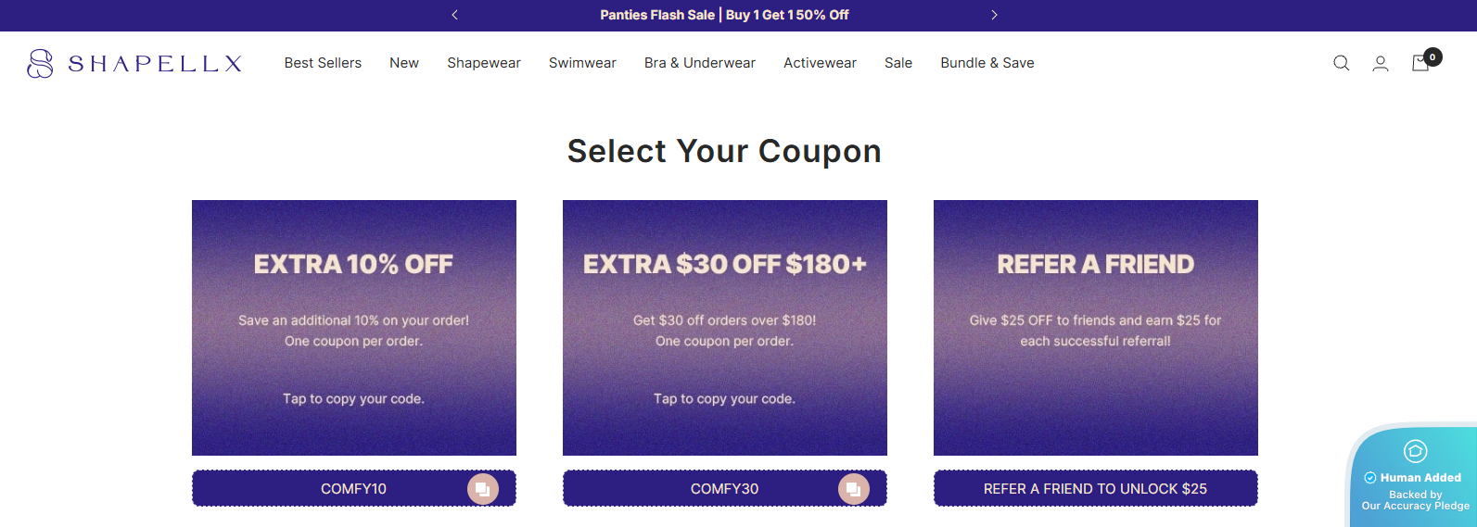Copy the COMFY10 code via copy icon
This screenshot has height=527, width=1477.
483,489
